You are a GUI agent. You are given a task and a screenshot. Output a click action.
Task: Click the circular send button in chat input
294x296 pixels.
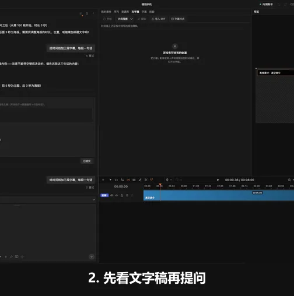point(92,256)
